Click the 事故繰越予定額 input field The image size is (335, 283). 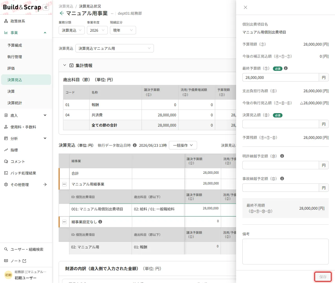pyautogui.click(x=281, y=188)
